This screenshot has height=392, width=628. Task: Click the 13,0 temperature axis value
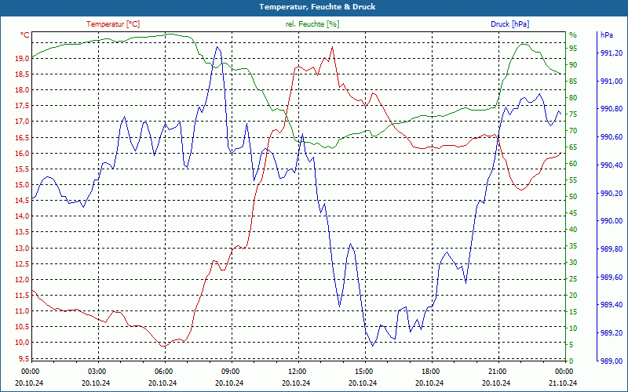[22, 248]
